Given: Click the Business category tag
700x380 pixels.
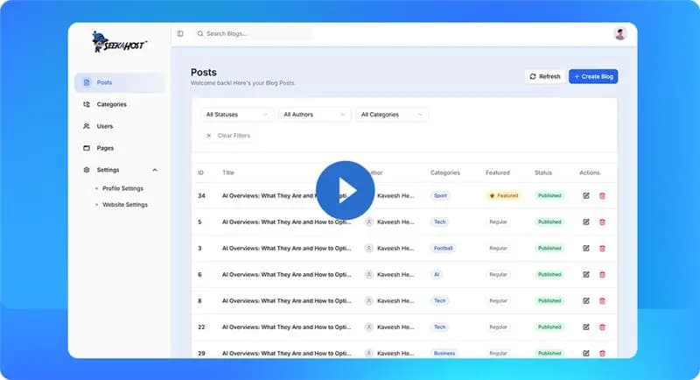Looking at the screenshot, I should [x=444, y=353].
